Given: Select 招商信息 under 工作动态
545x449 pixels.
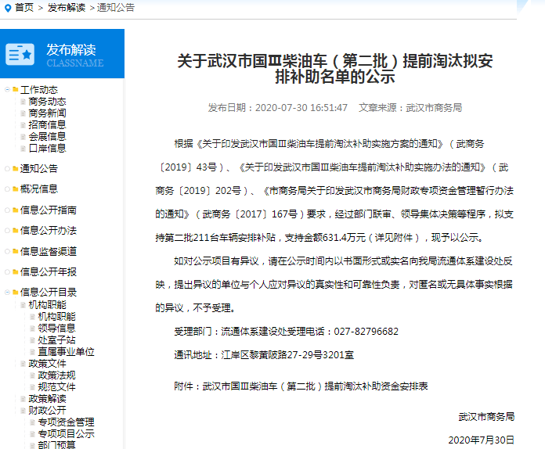Looking at the screenshot, I should click(47, 125).
